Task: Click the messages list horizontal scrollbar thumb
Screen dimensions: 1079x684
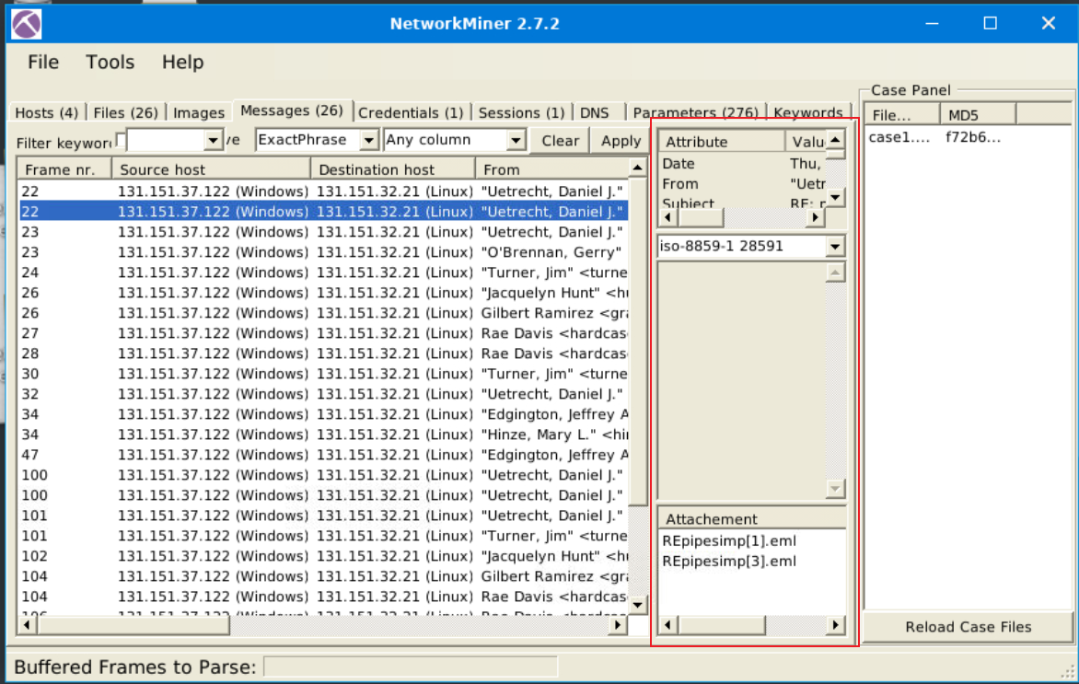Action: (133, 625)
